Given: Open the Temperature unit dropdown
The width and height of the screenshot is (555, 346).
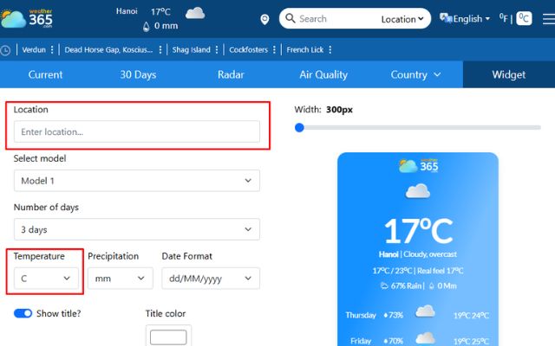Looking at the screenshot, I should (46, 279).
